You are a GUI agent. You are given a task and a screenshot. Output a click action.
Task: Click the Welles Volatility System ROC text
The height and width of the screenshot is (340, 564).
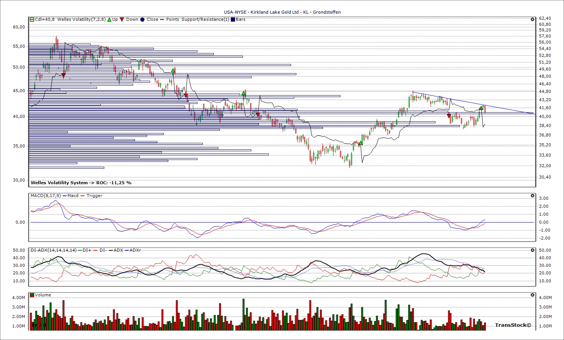click(81, 183)
